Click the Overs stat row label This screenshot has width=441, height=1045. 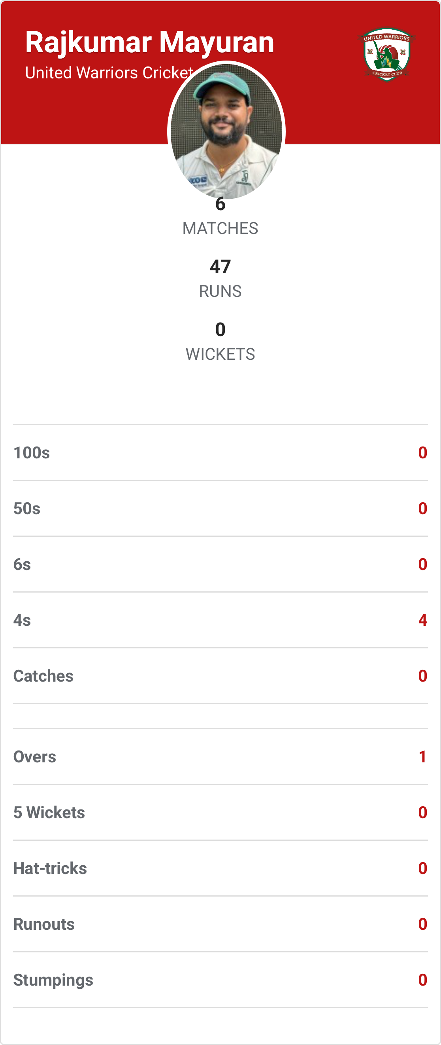(x=35, y=757)
